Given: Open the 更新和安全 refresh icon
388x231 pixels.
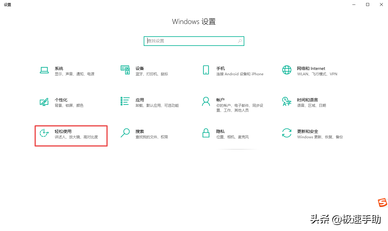Looking at the screenshot, I should [x=287, y=133].
